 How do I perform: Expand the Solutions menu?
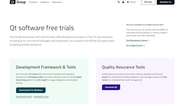tap(45, 2)
